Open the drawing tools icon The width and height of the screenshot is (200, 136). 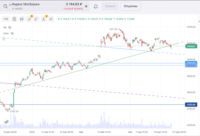[x=29, y=19]
